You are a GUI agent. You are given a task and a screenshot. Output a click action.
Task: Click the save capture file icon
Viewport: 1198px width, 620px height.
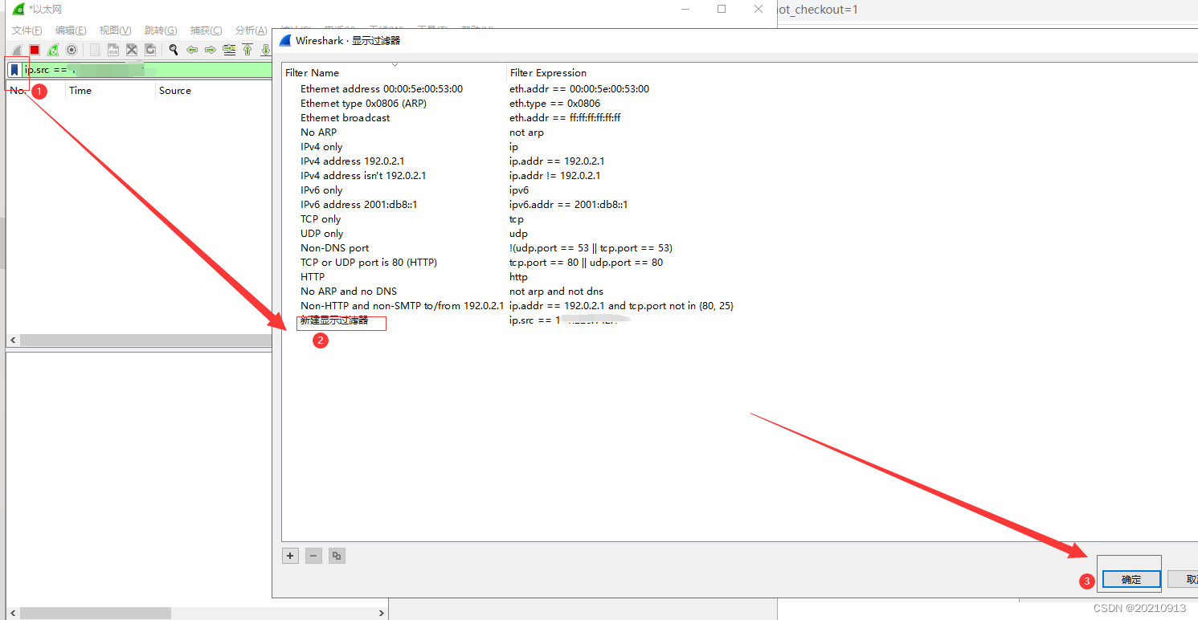(113, 50)
